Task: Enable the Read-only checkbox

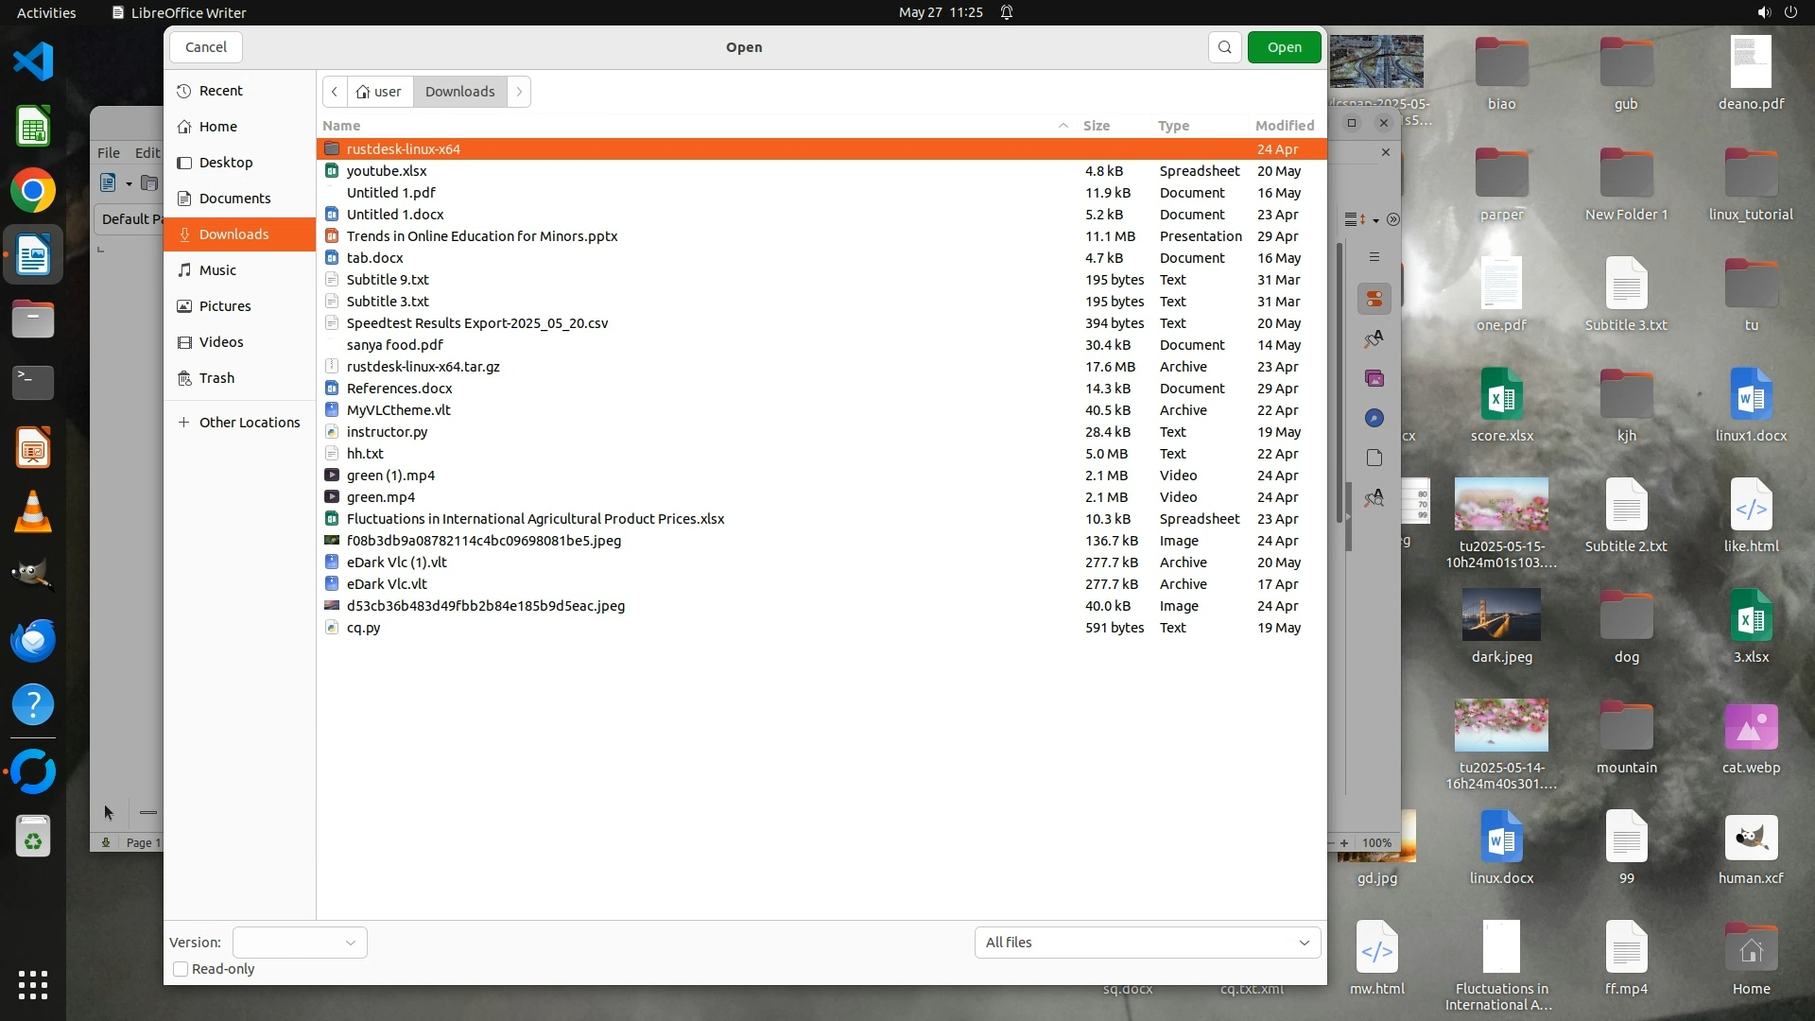Action: coord(181,969)
